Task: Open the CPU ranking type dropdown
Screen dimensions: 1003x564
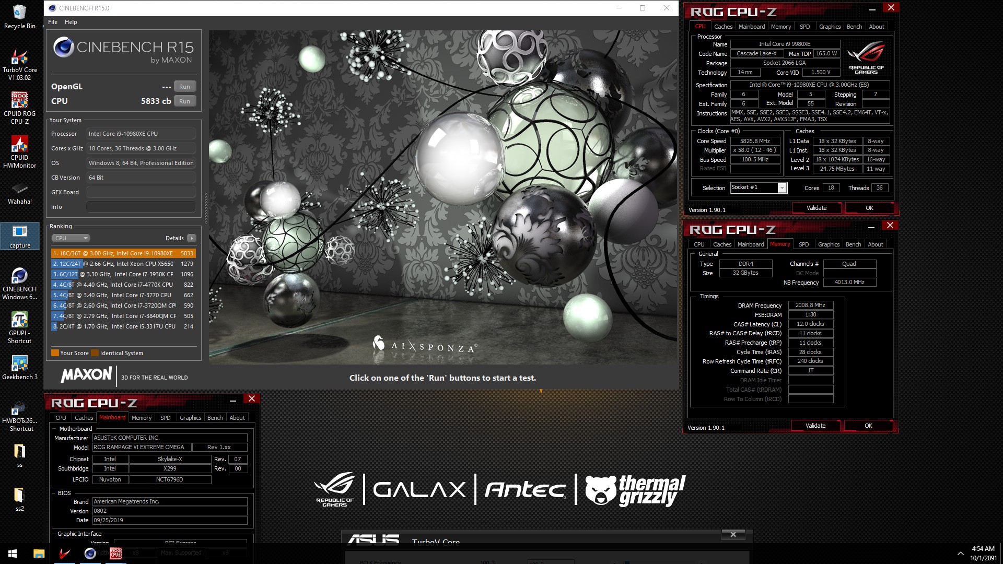Action: point(71,238)
